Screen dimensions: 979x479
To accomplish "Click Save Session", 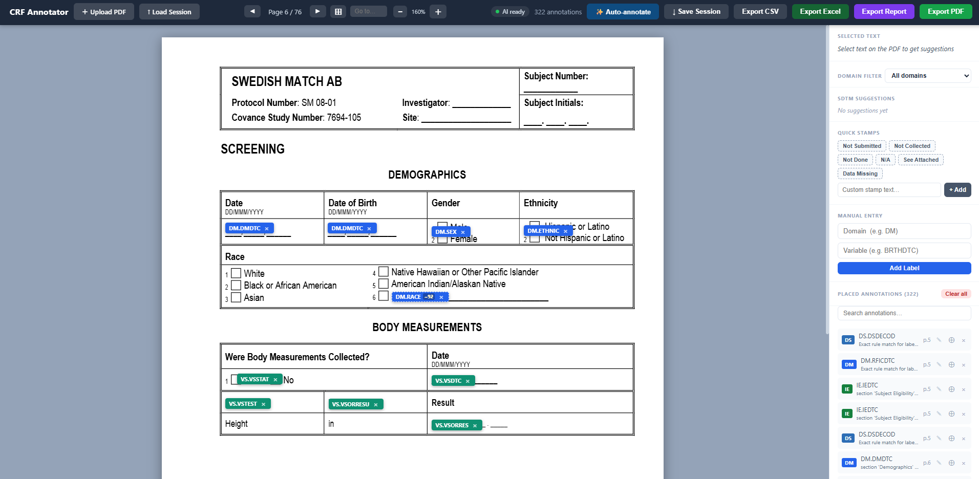I will coord(696,11).
